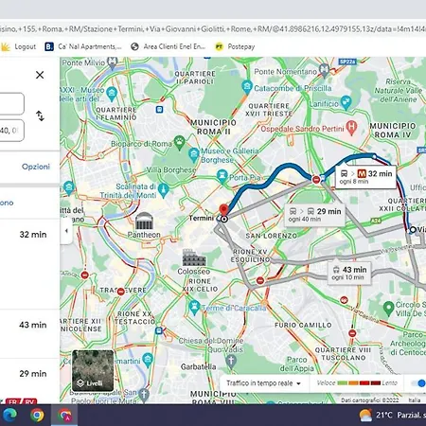Open the Postepay bookmark
426x426 pixels.
[235, 46]
